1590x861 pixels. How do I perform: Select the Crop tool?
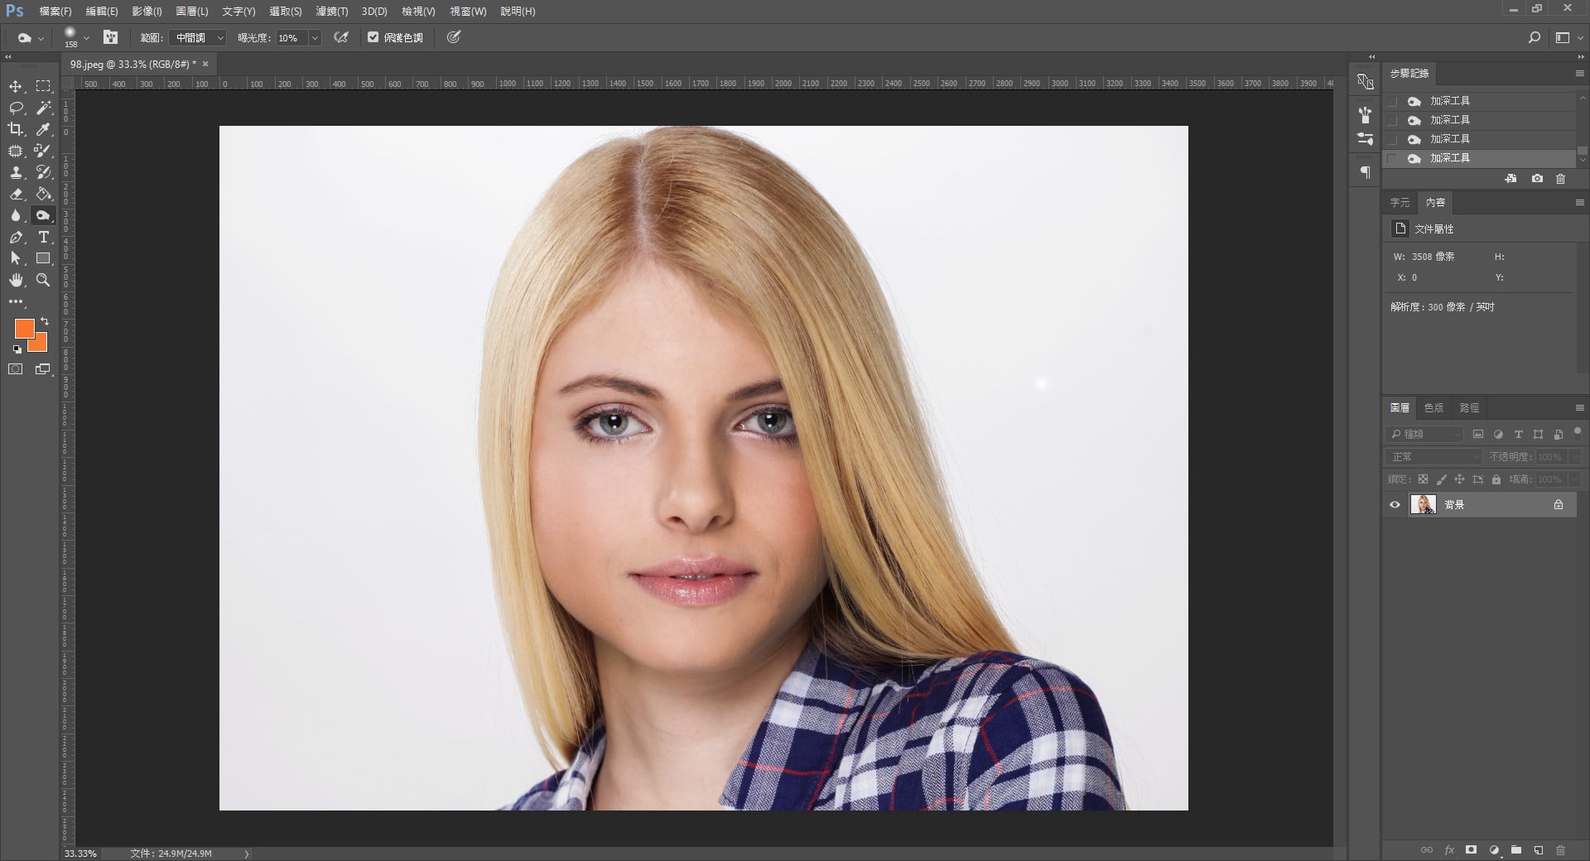(16, 129)
